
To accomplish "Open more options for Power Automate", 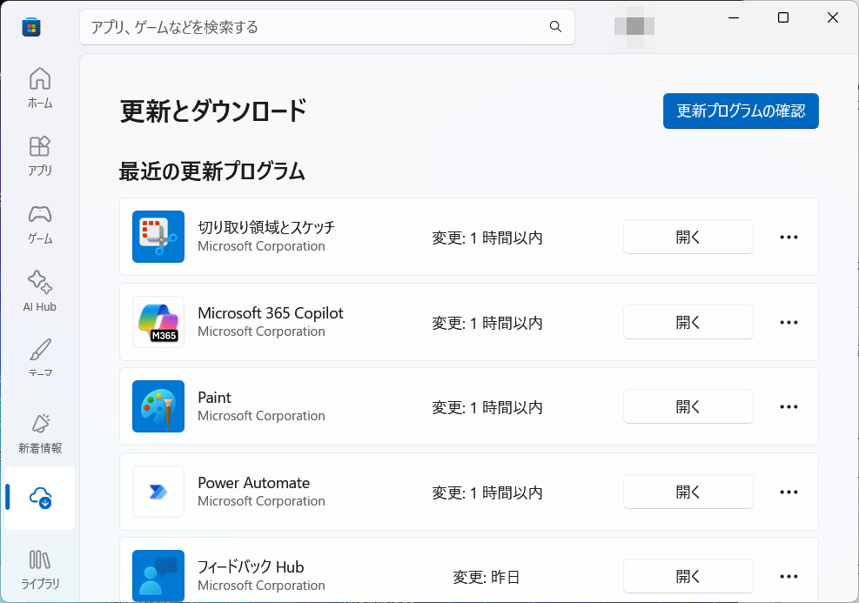I will coord(789,492).
